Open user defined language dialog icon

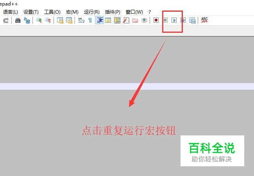108,20
